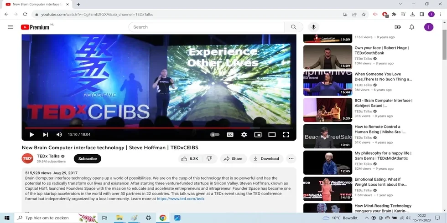Open a new browser tab
Image resolution: width=447 pixels, height=223 pixels.
pyautogui.click(x=78, y=4)
